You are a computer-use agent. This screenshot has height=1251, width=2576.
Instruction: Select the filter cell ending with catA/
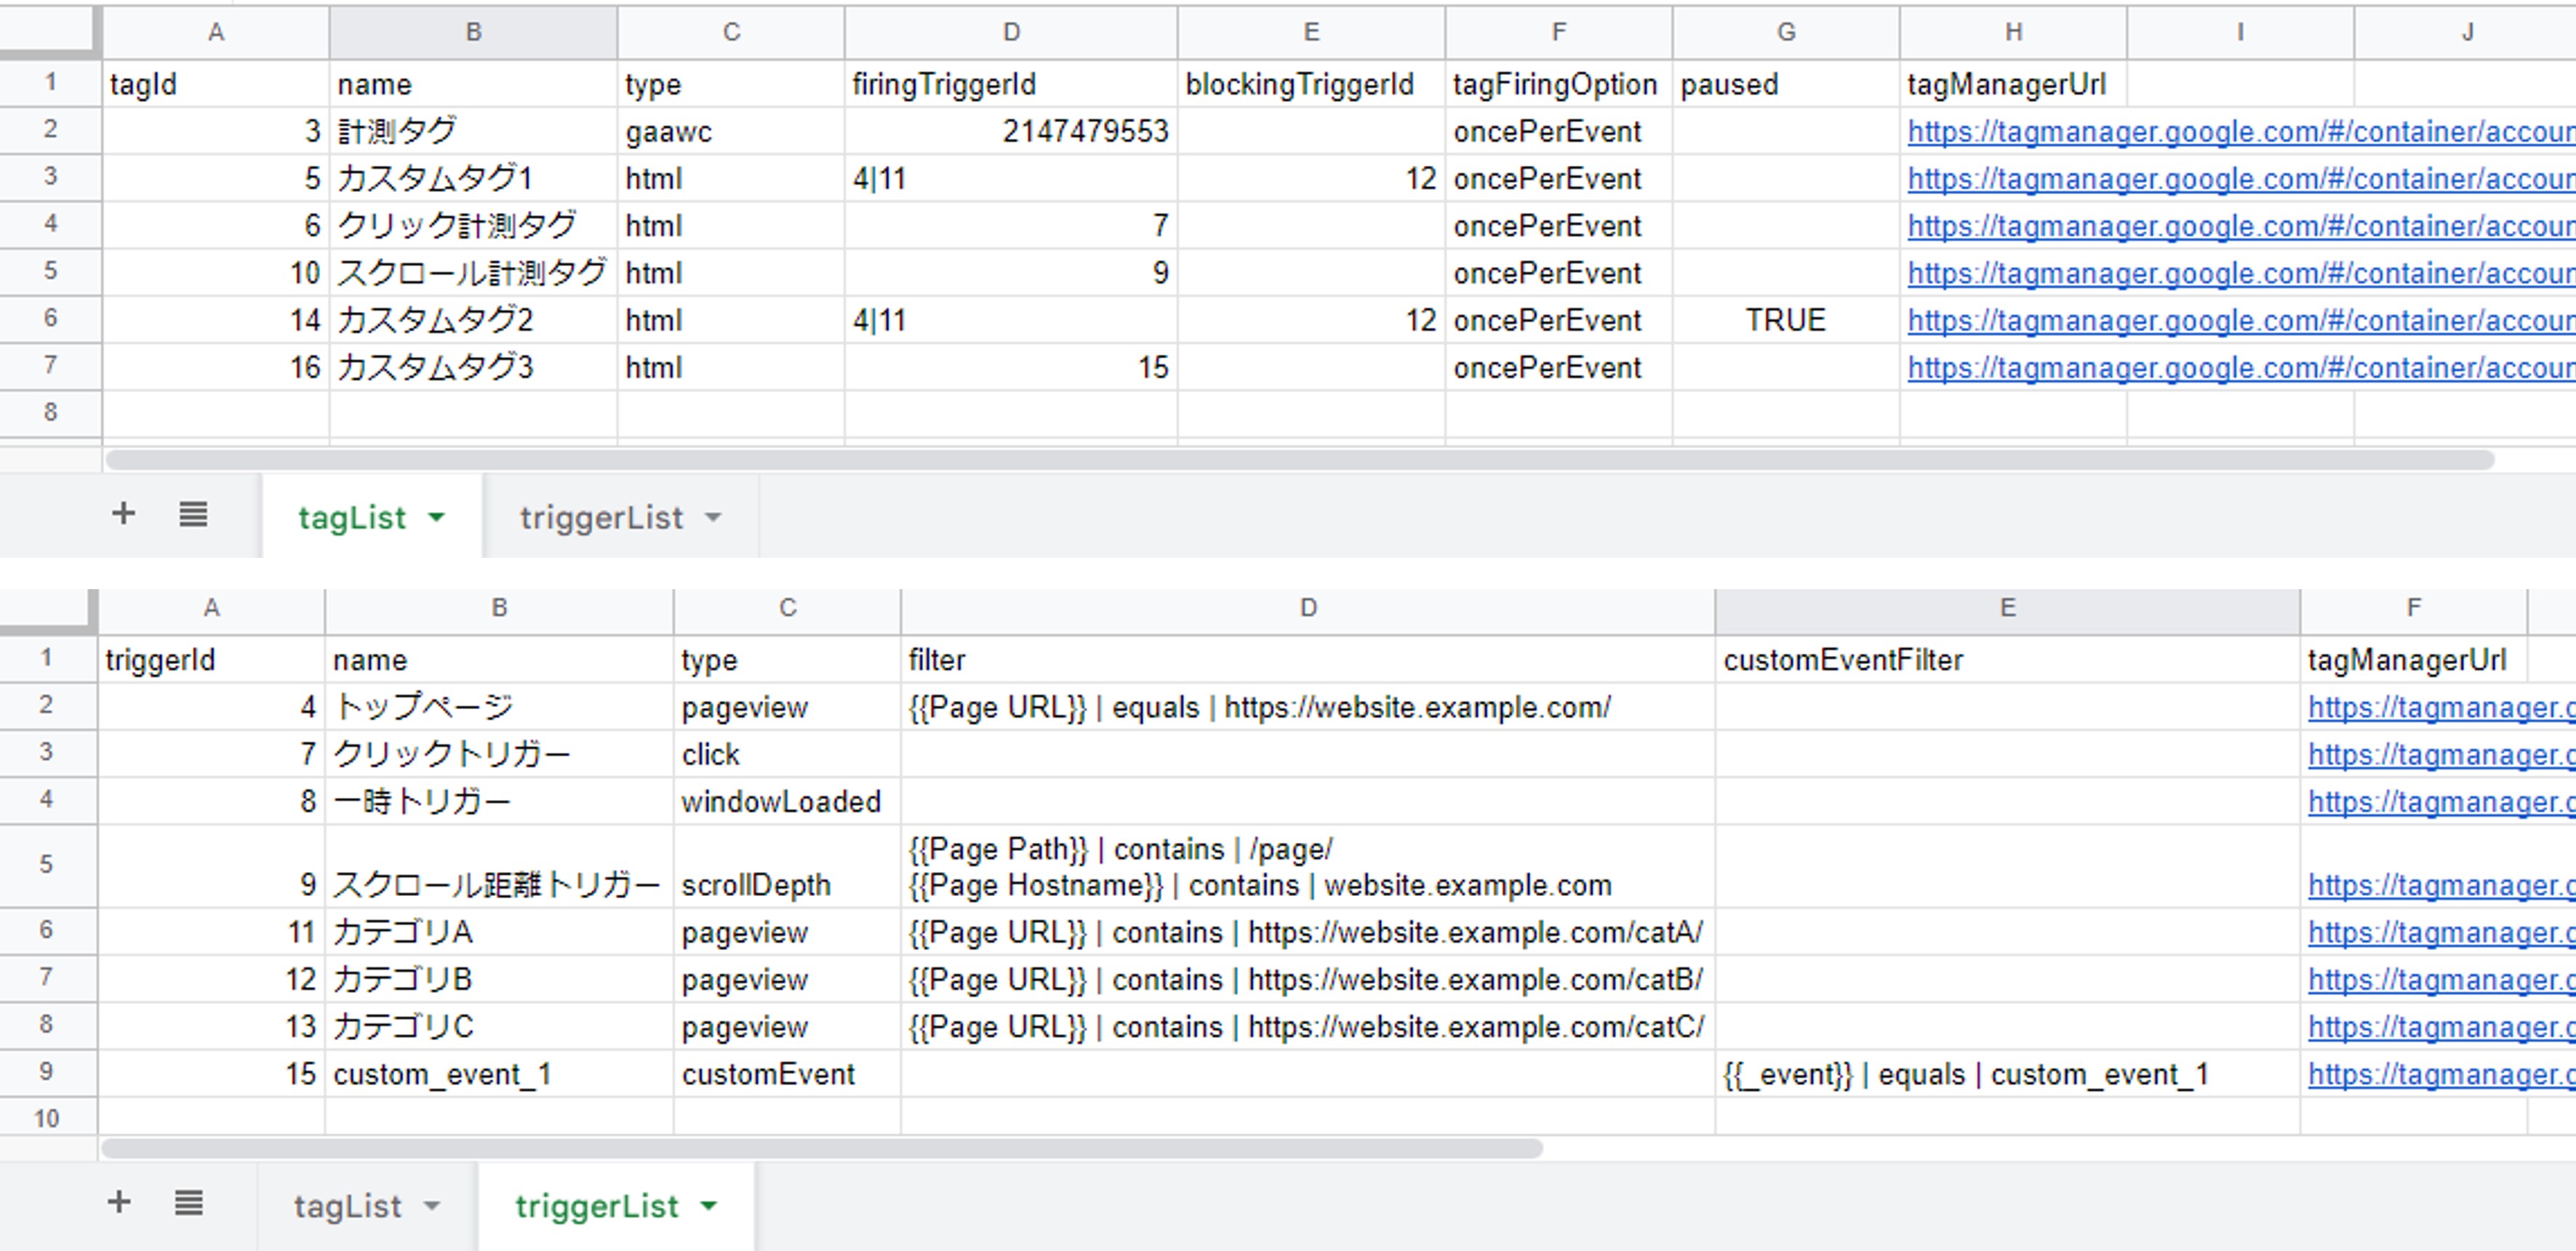click(x=1308, y=932)
